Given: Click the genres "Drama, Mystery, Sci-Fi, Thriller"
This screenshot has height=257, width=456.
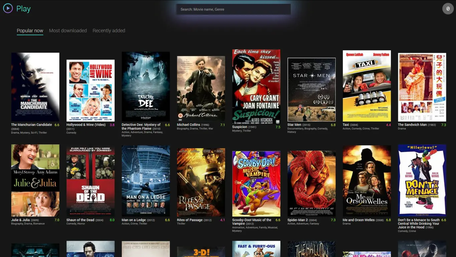Looking at the screenshot, I should pos(29,133).
